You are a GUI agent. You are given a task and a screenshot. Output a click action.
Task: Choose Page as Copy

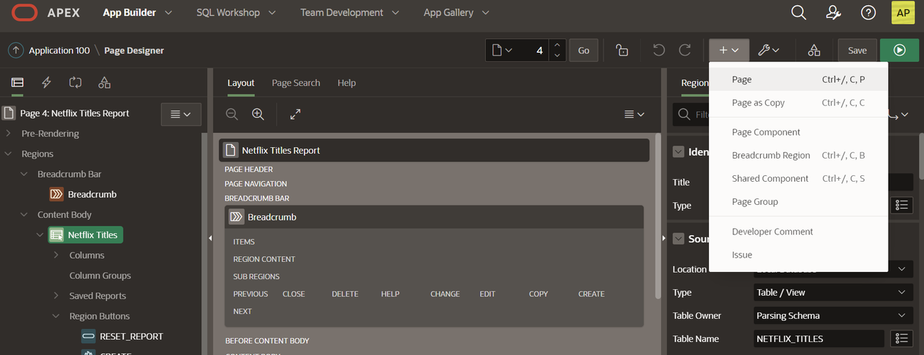coord(798,102)
